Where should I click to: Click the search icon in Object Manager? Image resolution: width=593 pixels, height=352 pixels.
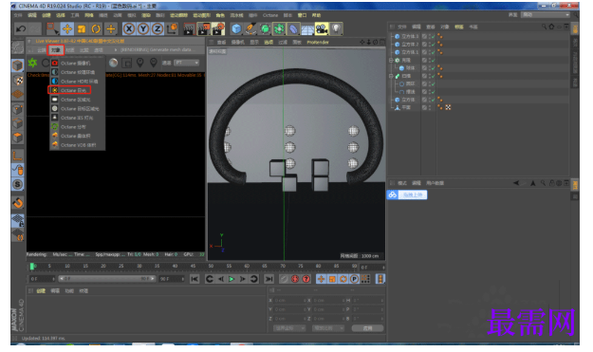(544, 27)
